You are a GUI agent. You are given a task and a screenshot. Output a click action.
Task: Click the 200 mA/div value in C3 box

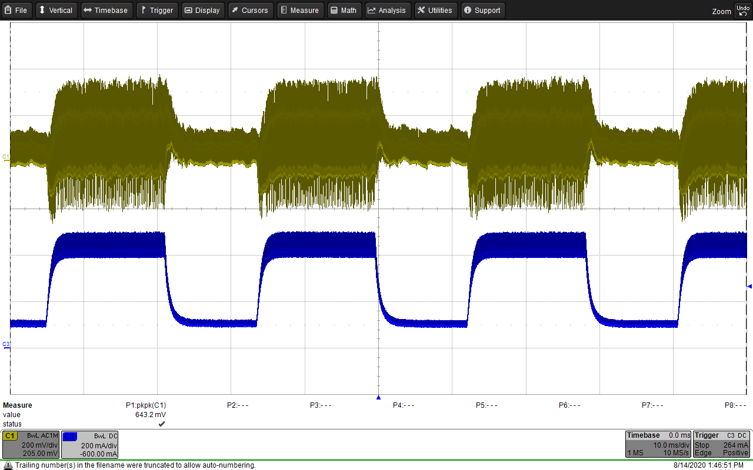[x=99, y=445]
